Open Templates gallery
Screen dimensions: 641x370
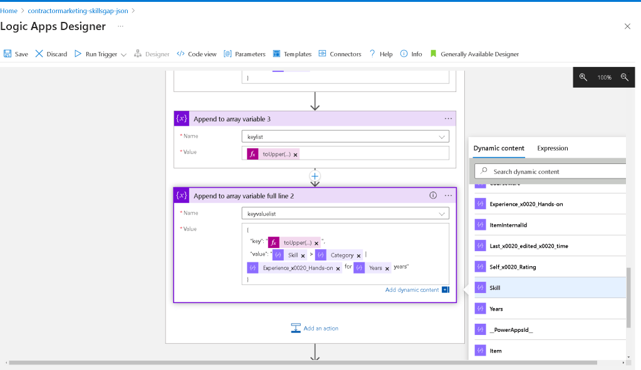click(292, 54)
